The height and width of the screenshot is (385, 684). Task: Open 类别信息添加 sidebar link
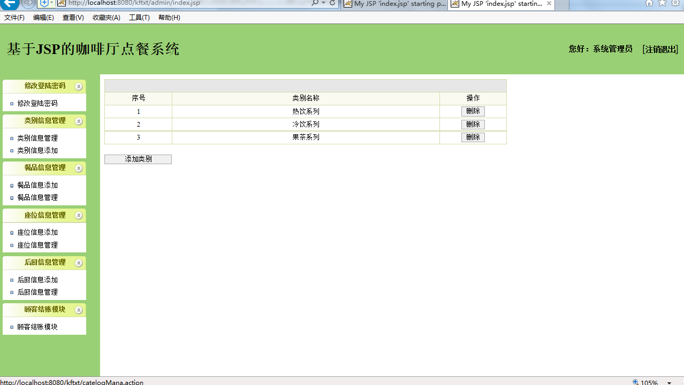(x=37, y=150)
